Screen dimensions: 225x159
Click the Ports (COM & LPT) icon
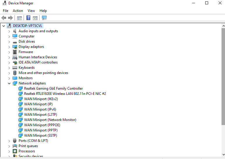(15, 141)
